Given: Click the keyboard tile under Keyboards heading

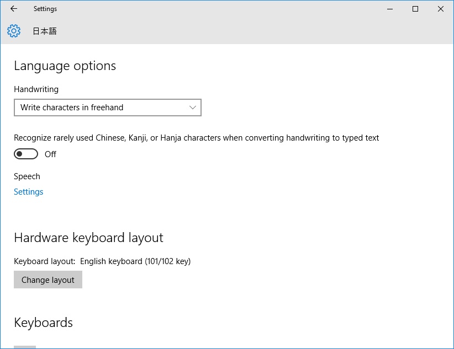Looking at the screenshot, I should pyautogui.click(x=25, y=347).
